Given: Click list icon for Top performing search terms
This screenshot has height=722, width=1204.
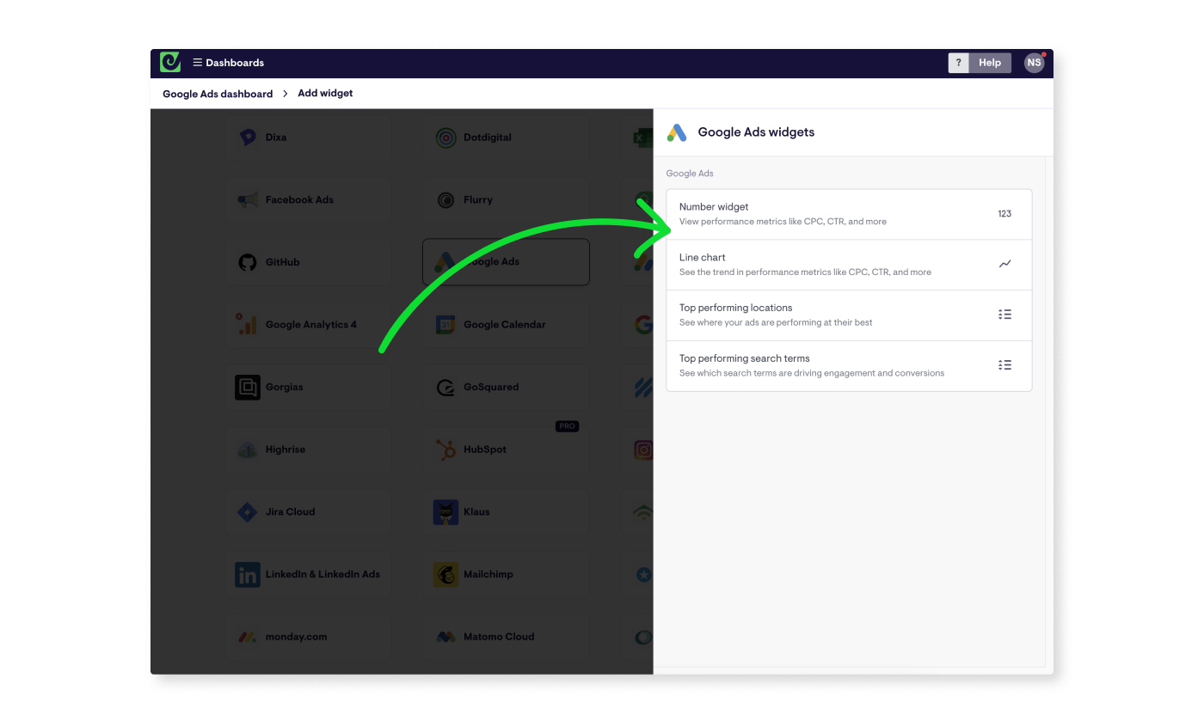Looking at the screenshot, I should 1004,365.
